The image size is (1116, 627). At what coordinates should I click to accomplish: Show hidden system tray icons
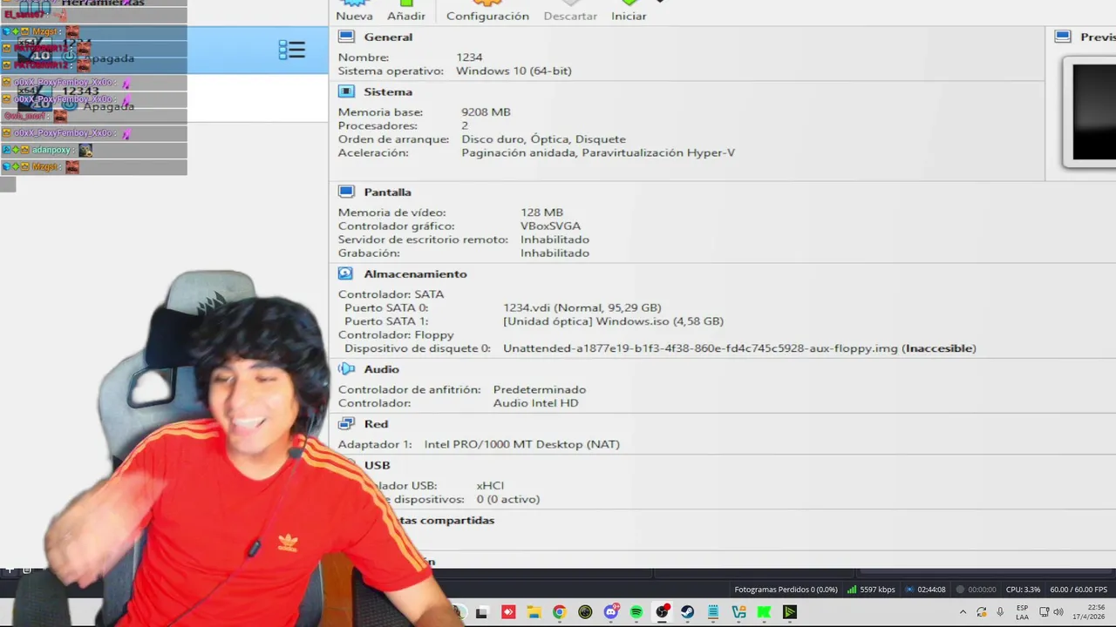coord(963,612)
